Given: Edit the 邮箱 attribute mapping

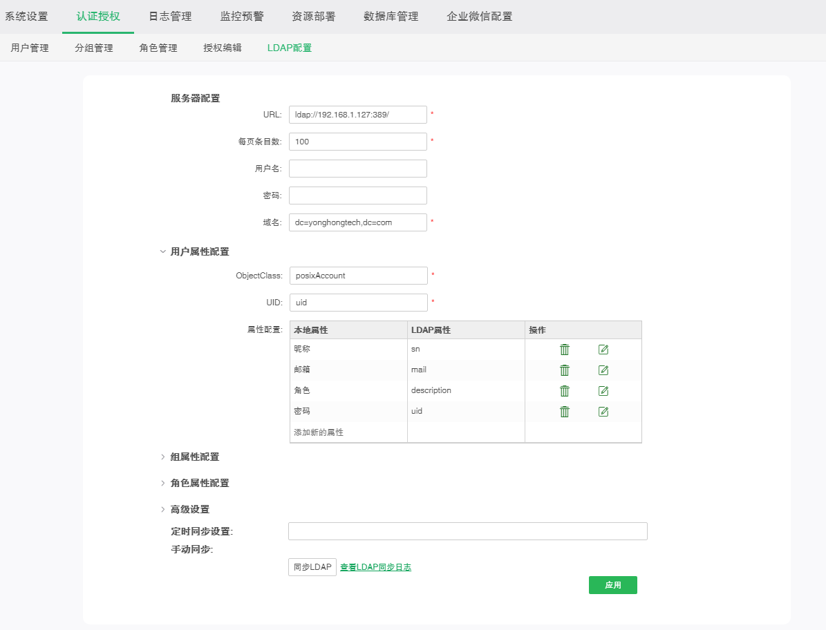Looking at the screenshot, I should tap(603, 370).
